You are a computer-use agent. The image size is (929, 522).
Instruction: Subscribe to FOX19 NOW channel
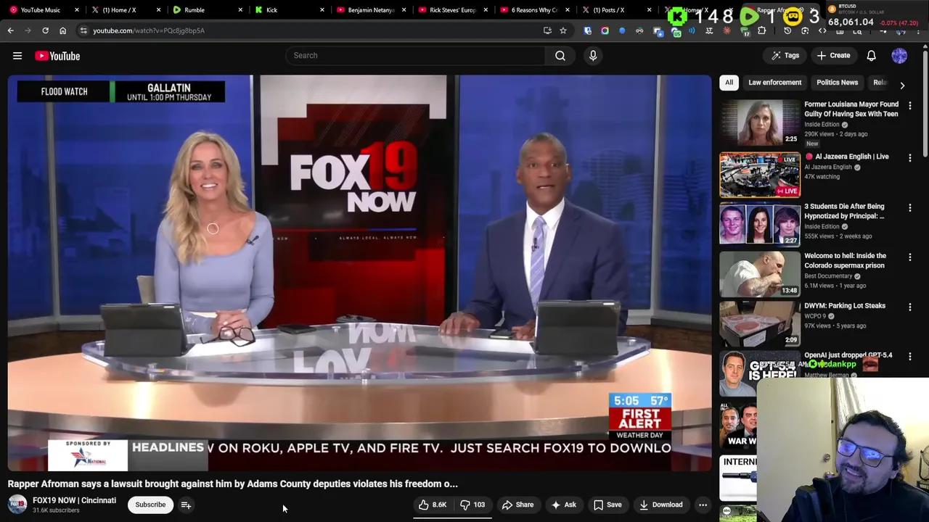(150, 505)
